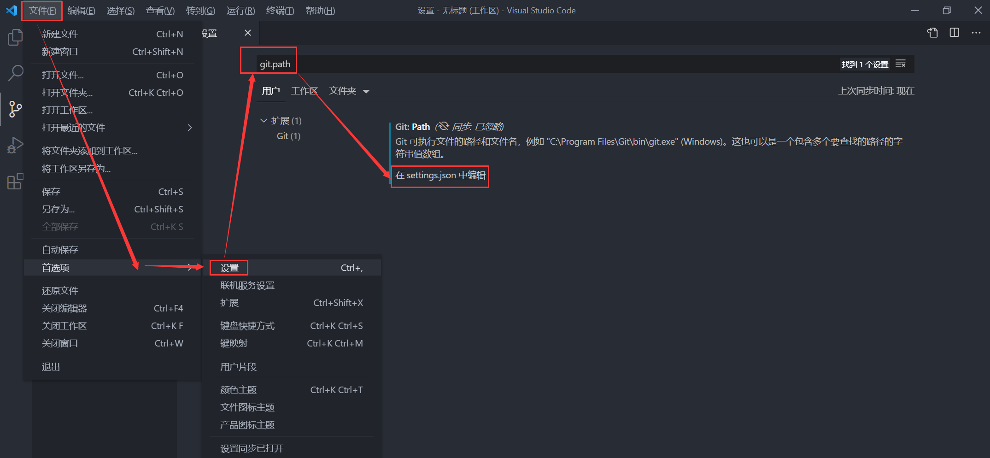
Task: Close the Settings editor tab
Action: pyautogui.click(x=248, y=33)
